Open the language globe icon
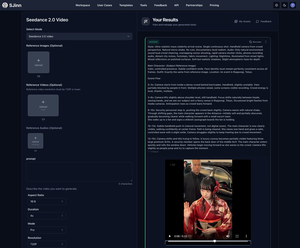The image size is (300, 248). click(x=276, y=5)
